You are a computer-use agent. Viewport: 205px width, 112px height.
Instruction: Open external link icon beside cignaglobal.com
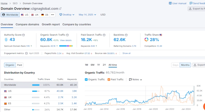click(x=60, y=9)
